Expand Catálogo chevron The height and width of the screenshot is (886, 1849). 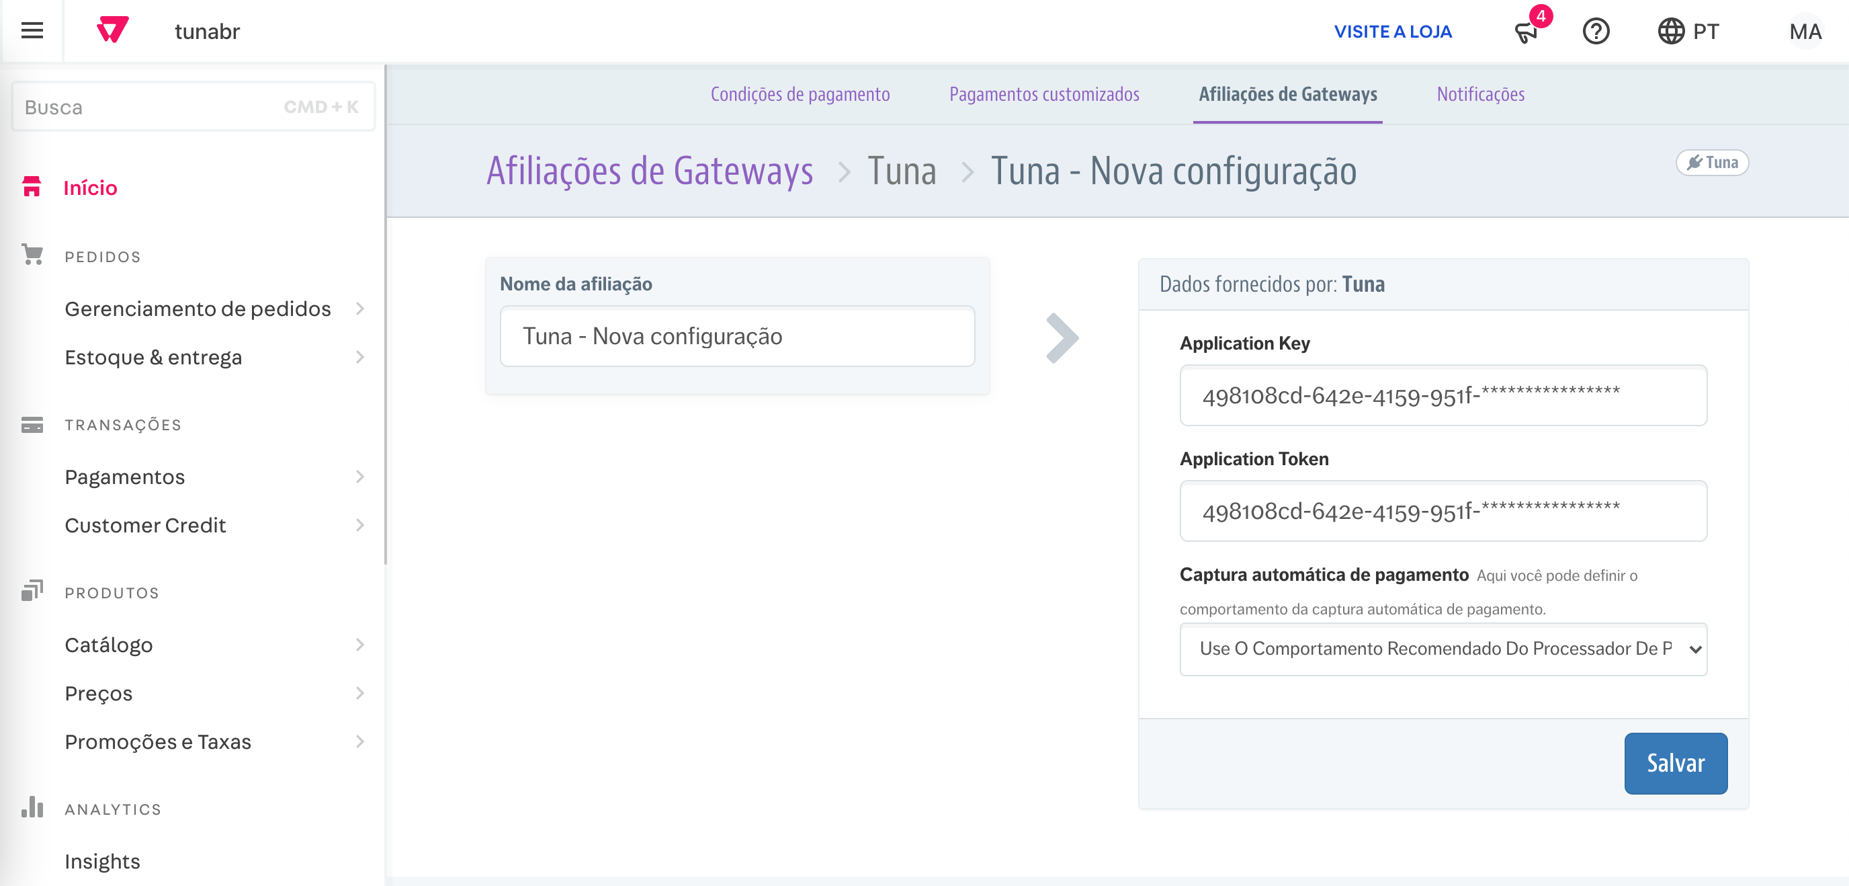pos(359,645)
